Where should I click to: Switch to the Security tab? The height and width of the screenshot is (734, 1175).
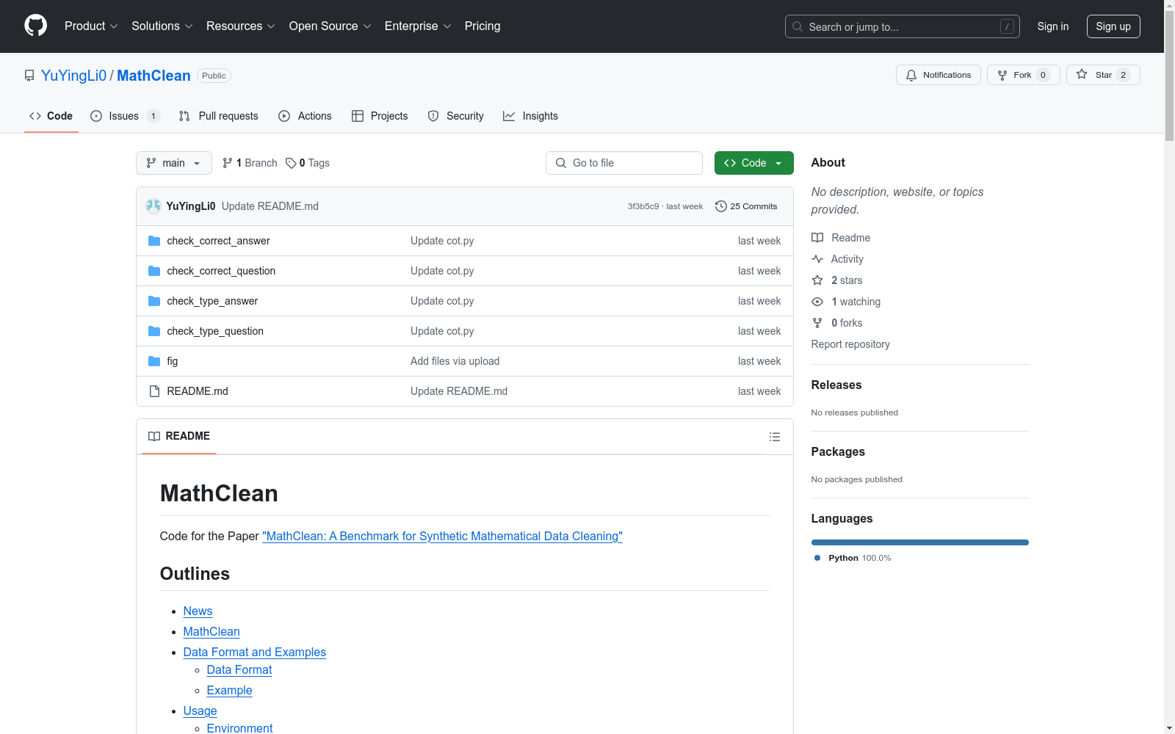456,116
